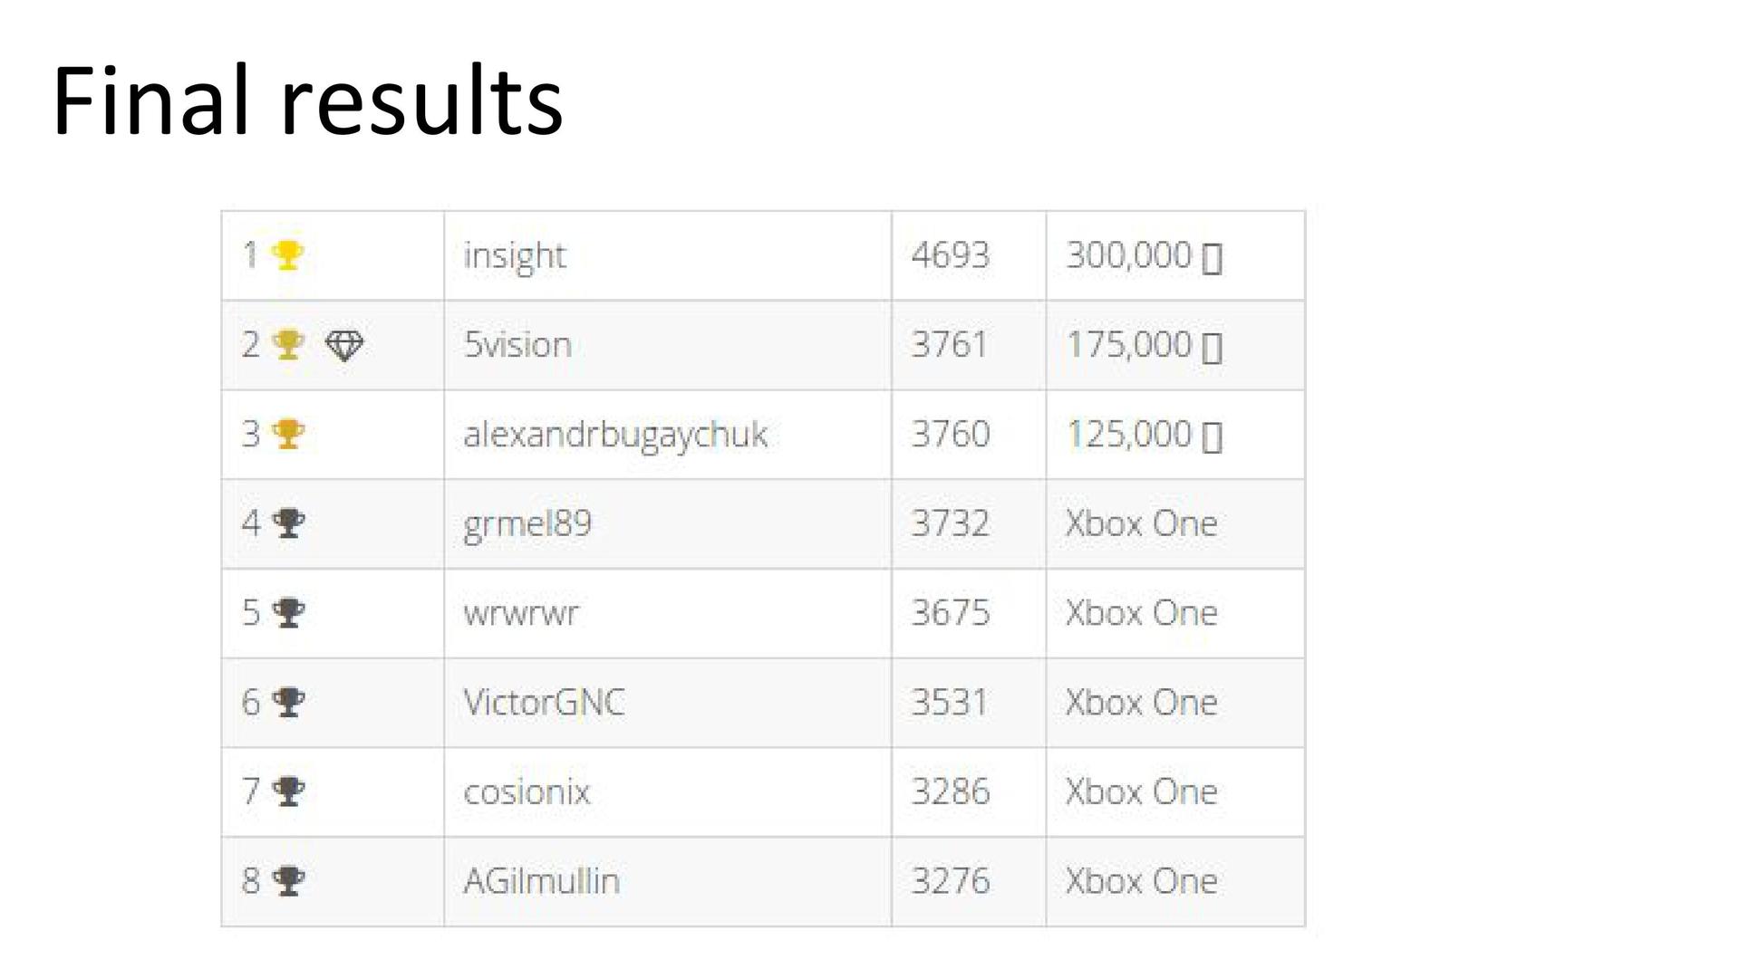Select the wrwrwr participant entry
This screenshot has height=978, width=1740.
coord(520,613)
